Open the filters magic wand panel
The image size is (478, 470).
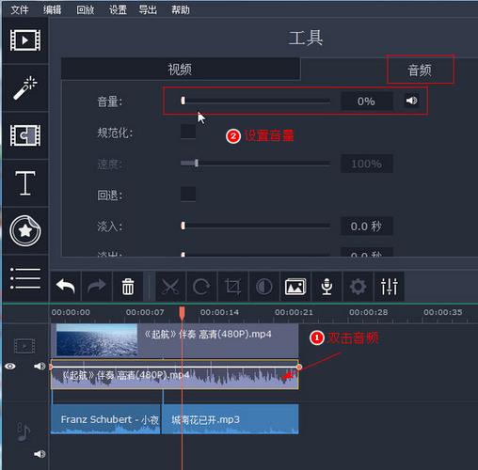click(x=25, y=87)
